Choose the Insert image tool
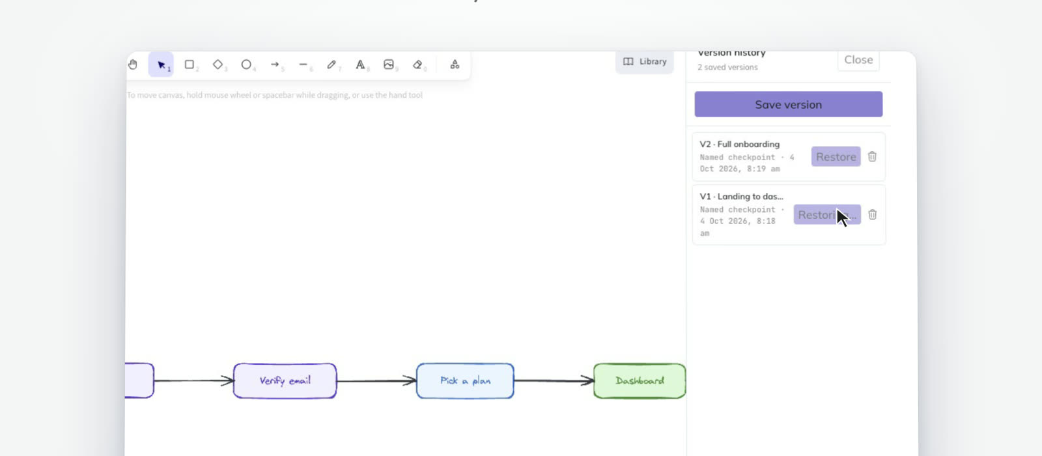The height and width of the screenshot is (456, 1042). pos(389,64)
